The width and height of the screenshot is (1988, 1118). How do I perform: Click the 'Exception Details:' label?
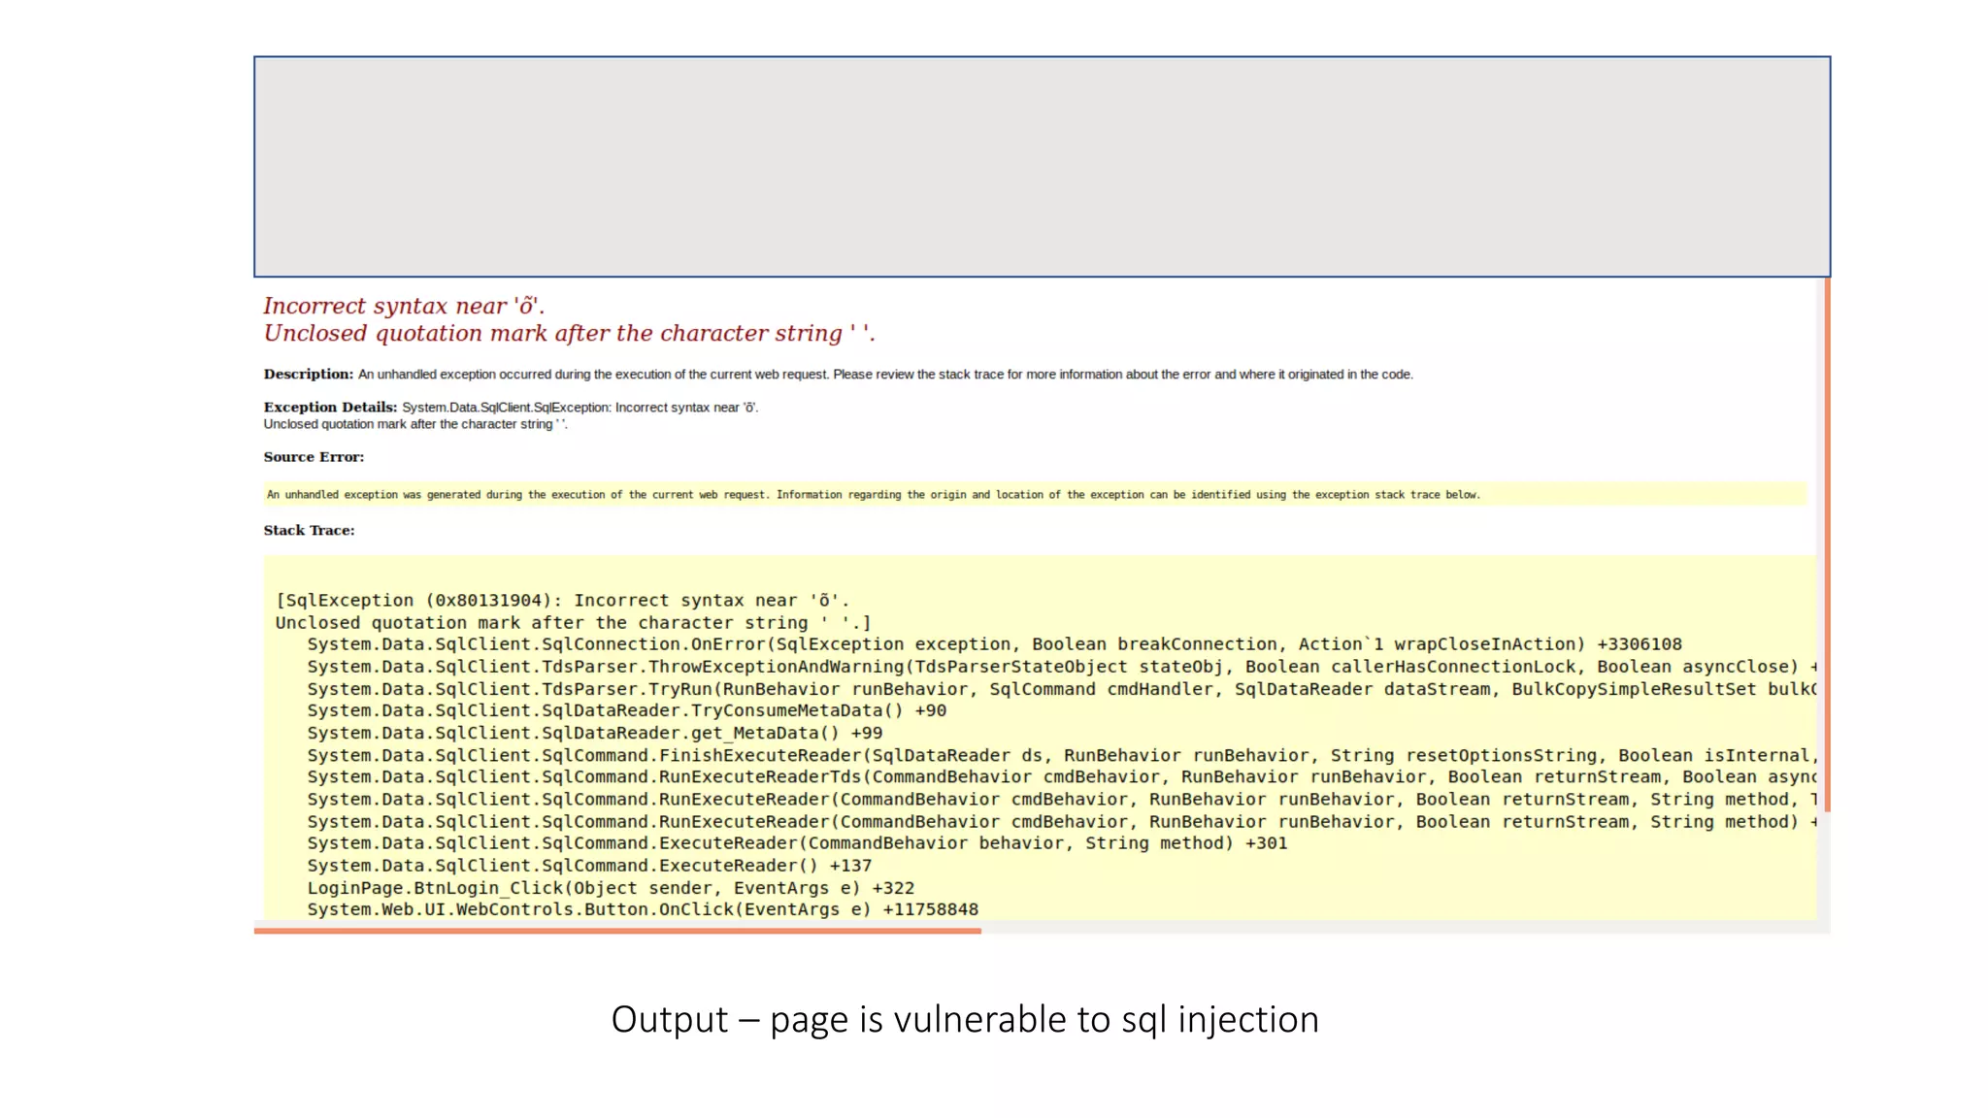330,407
